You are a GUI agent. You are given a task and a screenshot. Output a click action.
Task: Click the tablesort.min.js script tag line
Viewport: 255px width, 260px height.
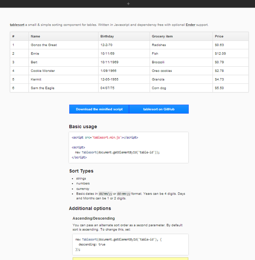click(x=105, y=138)
